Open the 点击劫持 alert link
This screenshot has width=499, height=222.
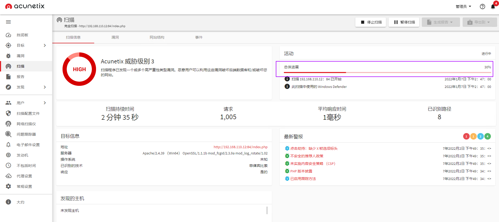tap(314, 148)
